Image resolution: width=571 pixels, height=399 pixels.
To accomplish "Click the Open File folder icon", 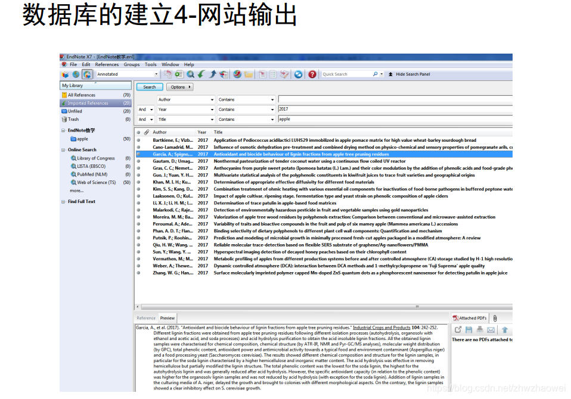I will [x=249, y=74].
